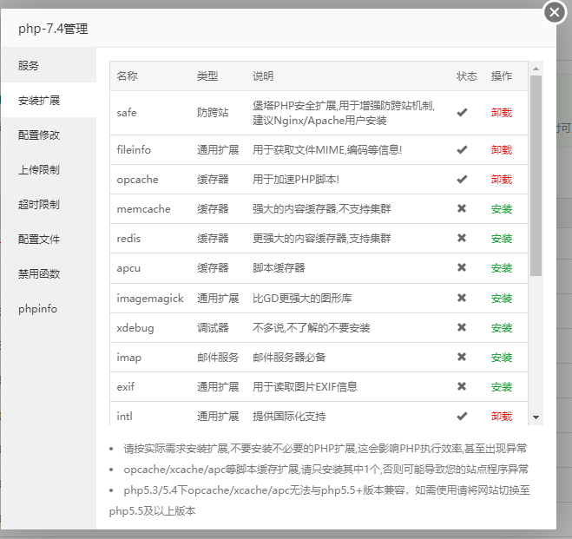This screenshot has width=572, height=539.
Task: Click memcache's not-installed cross icon
Action: (462, 208)
